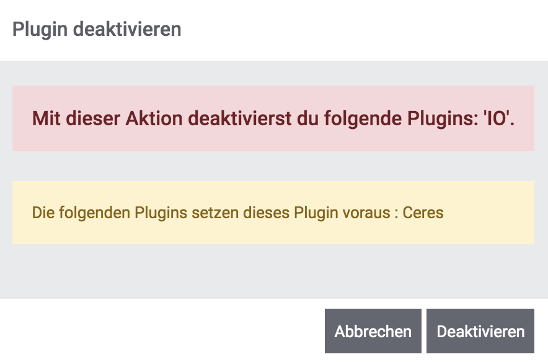Click empty footer area left of Abbrechen
The image size is (548, 362).
pyautogui.click(x=161, y=332)
